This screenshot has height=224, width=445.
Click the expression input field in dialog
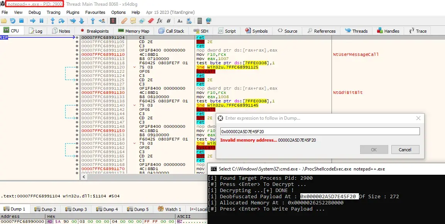click(320, 132)
